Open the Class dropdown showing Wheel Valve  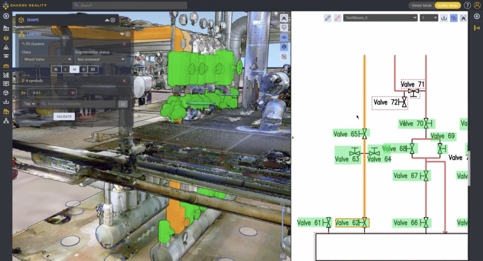[47, 60]
